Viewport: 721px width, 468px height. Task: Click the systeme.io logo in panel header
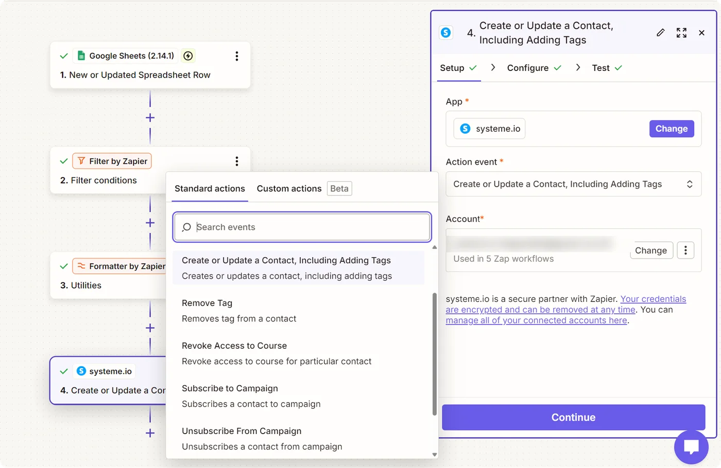[x=446, y=33]
